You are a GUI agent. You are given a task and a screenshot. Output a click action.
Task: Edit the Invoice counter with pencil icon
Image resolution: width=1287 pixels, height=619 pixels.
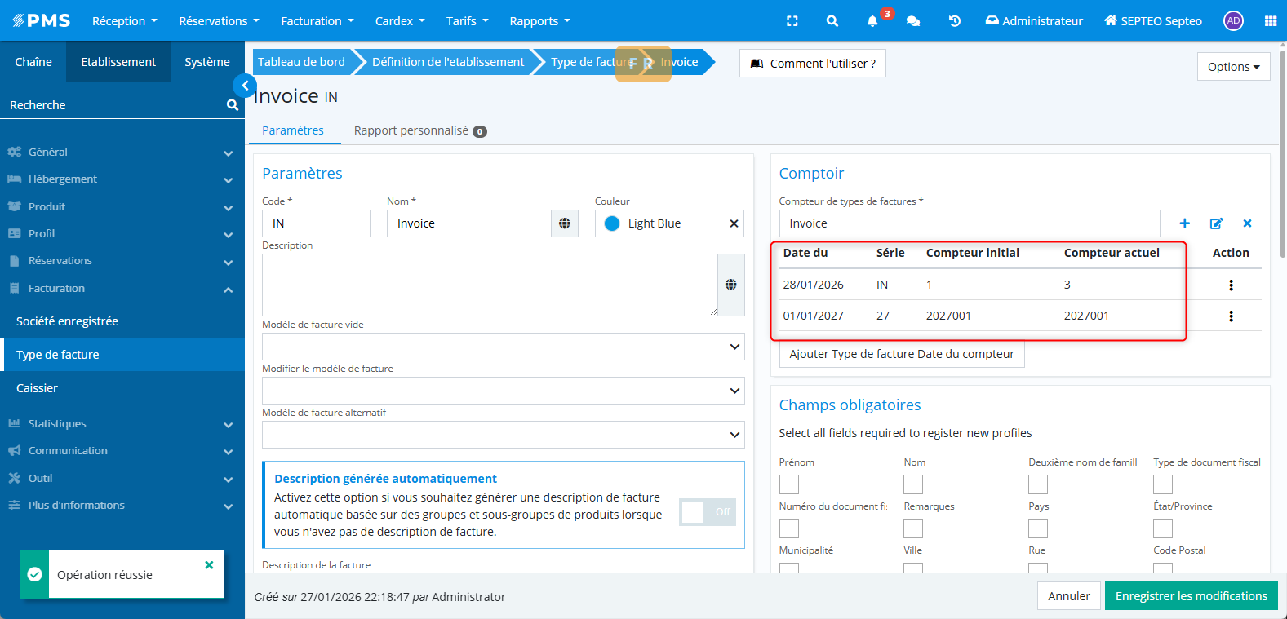coord(1216,223)
